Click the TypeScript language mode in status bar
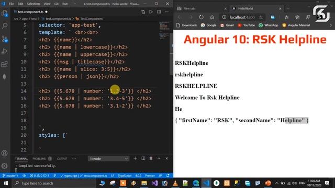 pos(125,175)
